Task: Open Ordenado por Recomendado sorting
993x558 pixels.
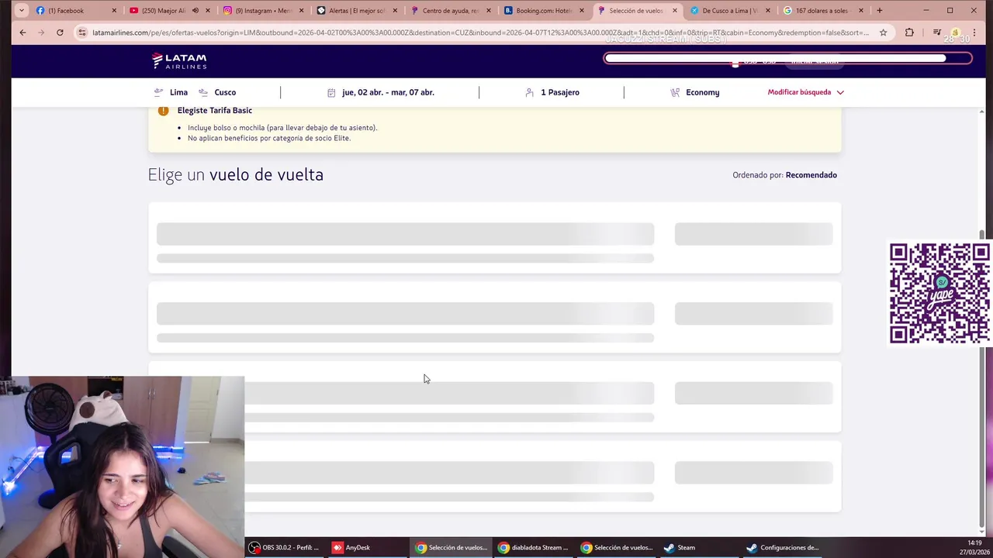Action: click(x=784, y=175)
